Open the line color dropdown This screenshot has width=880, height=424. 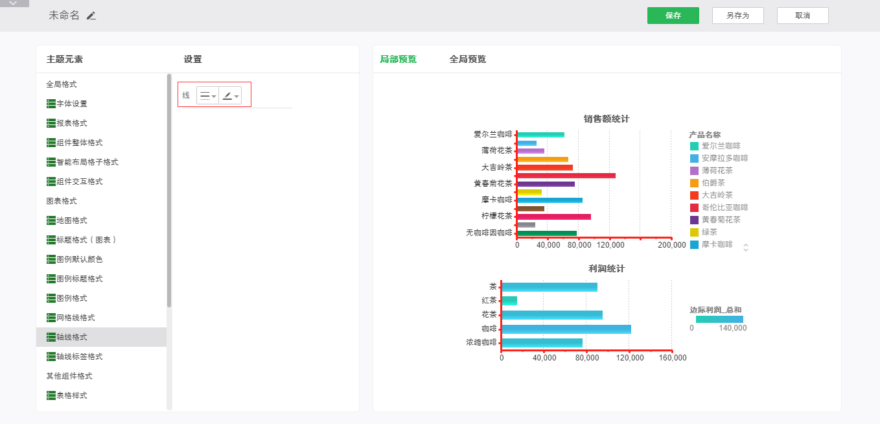point(230,96)
